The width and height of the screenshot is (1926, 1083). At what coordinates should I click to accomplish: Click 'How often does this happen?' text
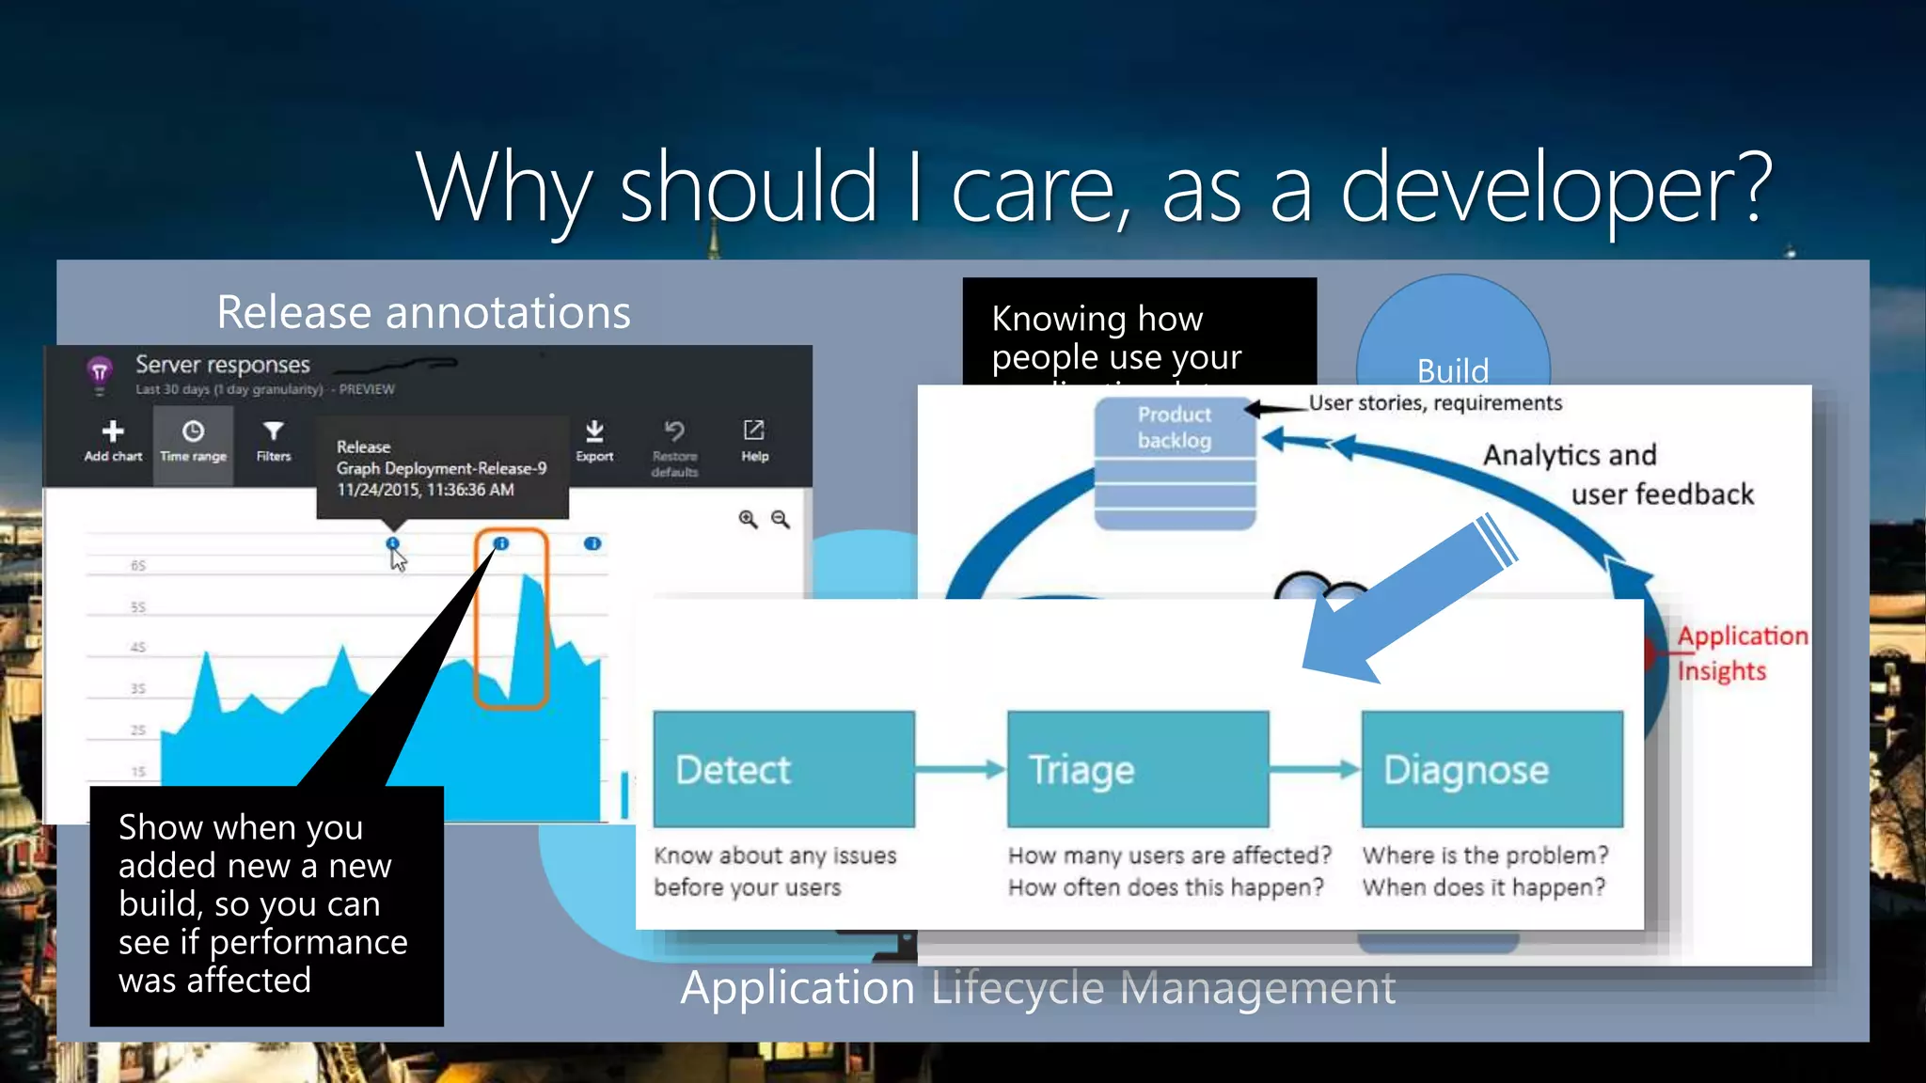(x=1166, y=887)
